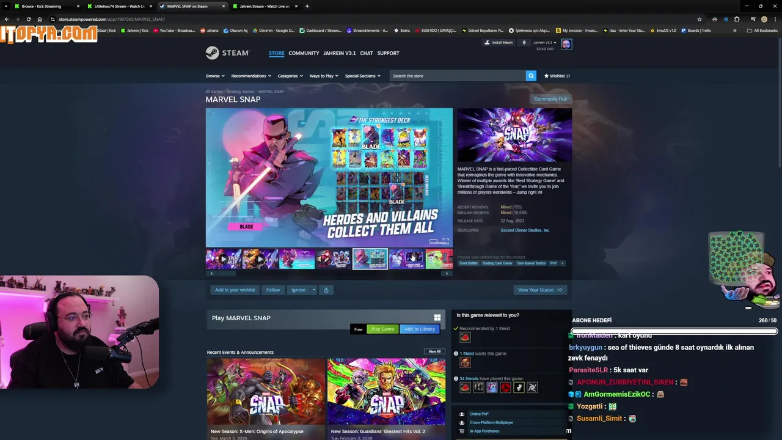
Task: Click Add to your wishlist button
Action: pos(235,290)
